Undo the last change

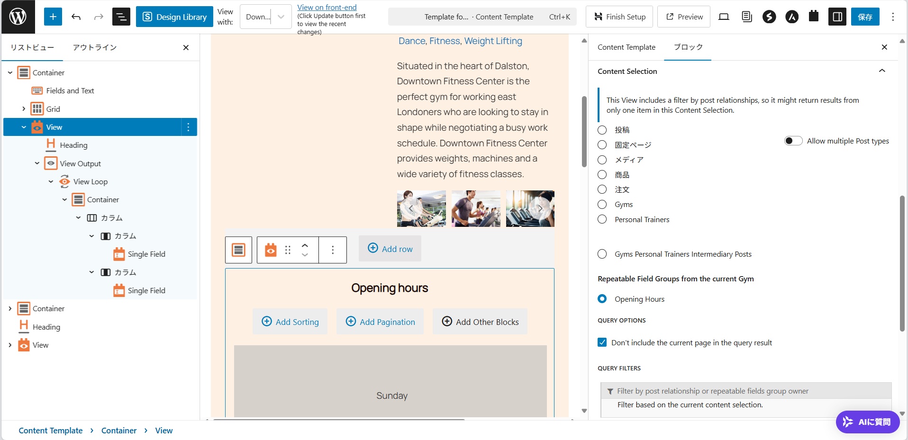pyautogui.click(x=76, y=17)
